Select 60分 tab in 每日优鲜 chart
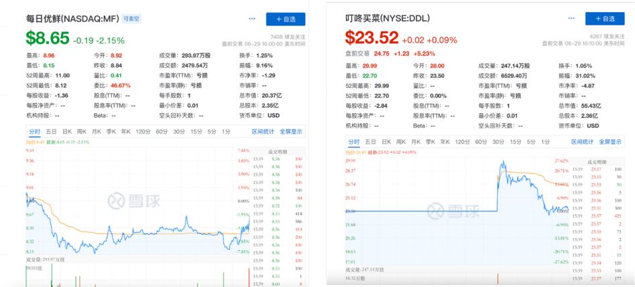 click(162, 131)
